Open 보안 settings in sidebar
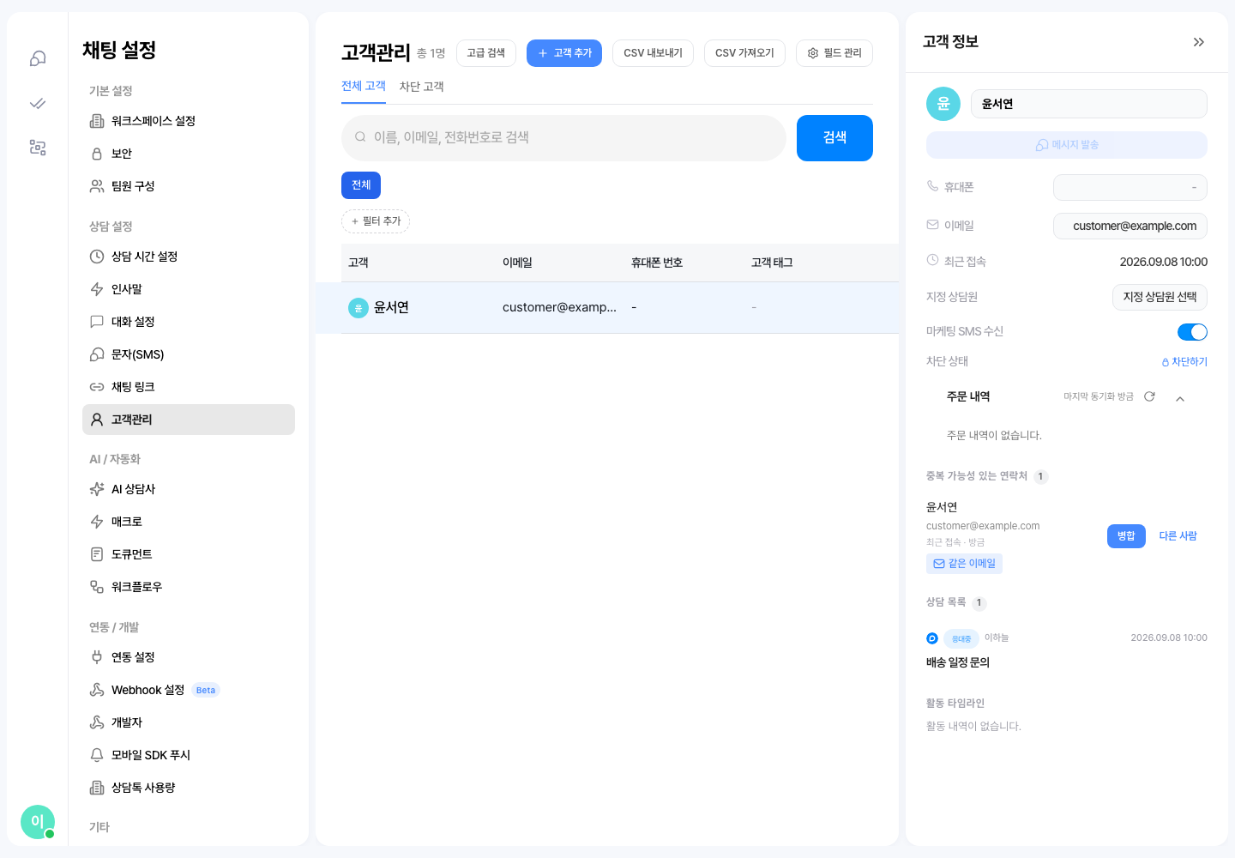1235x858 pixels. click(189, 154)
